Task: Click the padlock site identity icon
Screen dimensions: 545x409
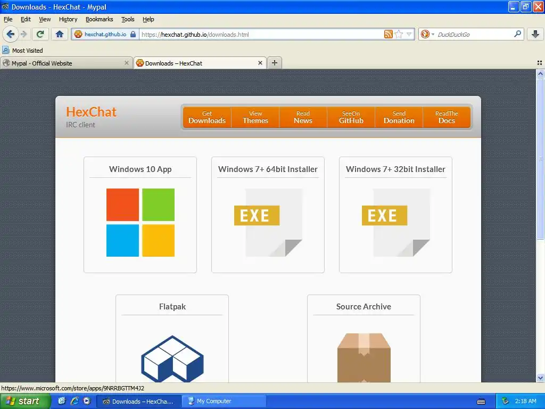Action: point(133,34)
